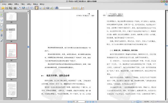Click the page number input field

tap(79, 102)
